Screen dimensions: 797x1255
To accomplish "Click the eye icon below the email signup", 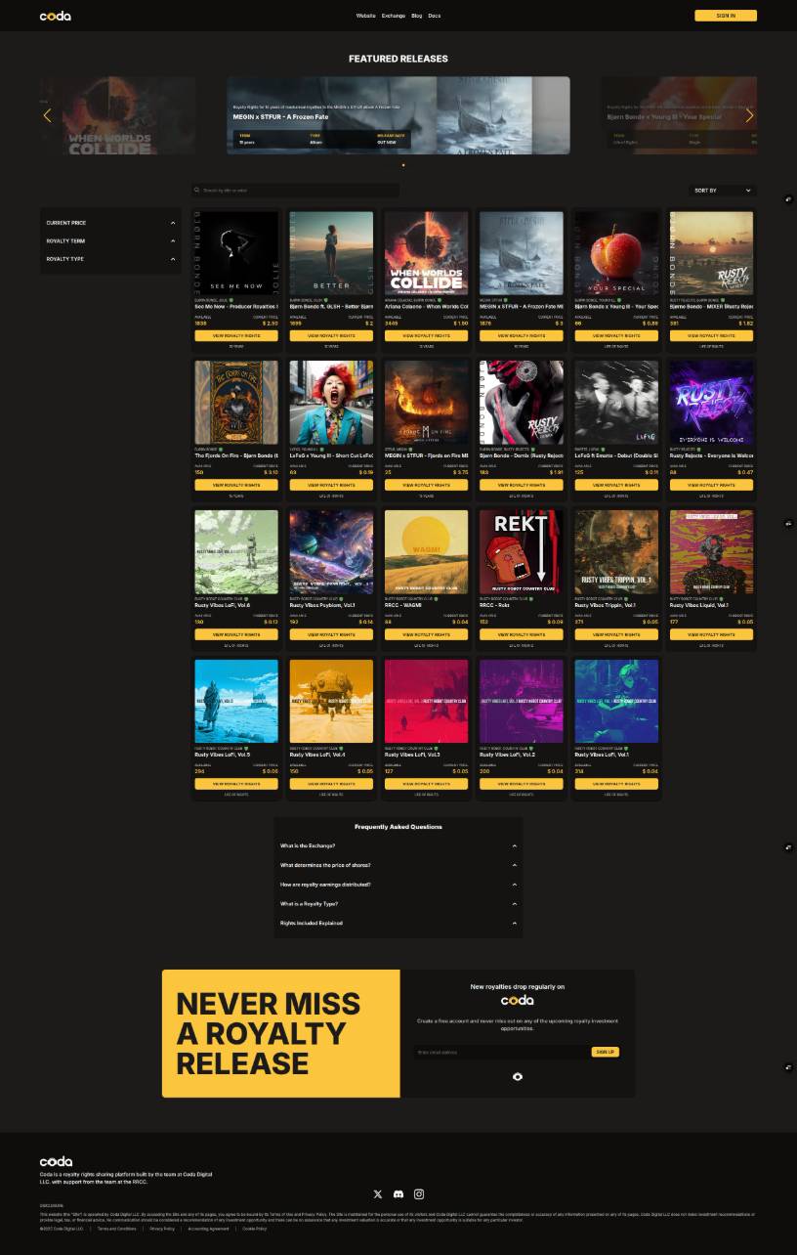I will pos(518,1076).
